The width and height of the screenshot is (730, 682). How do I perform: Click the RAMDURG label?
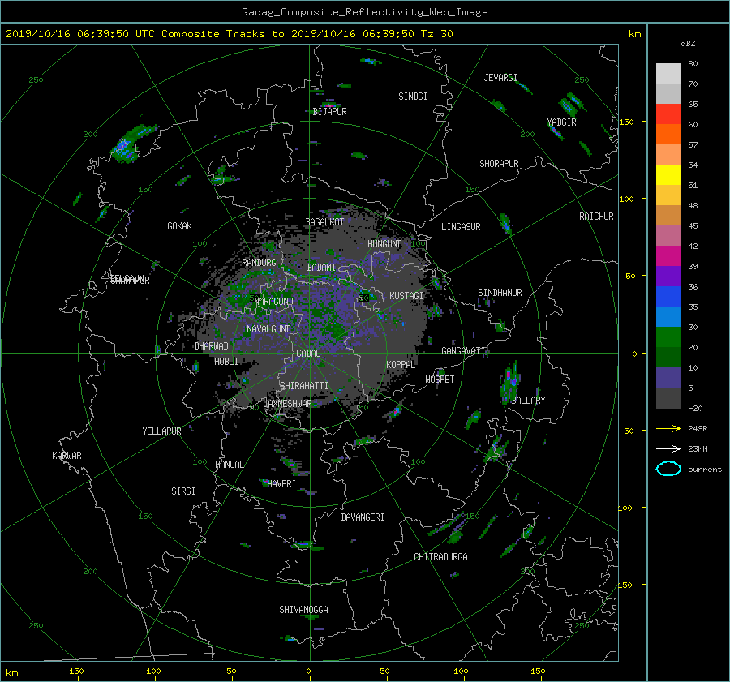pos(259,263)
